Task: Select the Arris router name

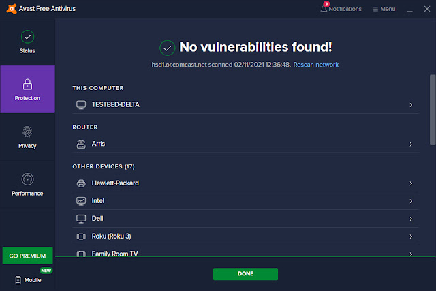Action: 98,144
